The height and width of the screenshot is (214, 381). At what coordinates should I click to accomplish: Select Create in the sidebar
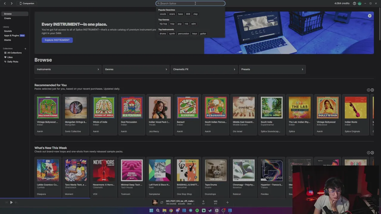7,18
